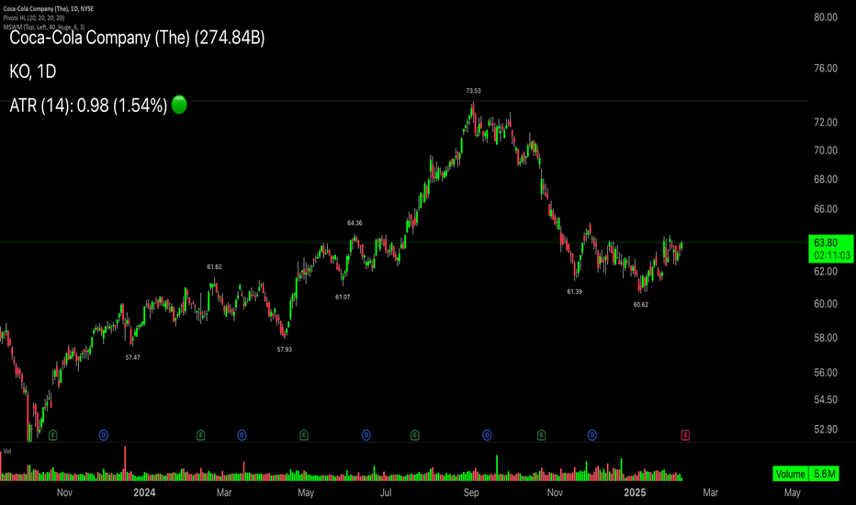Open the earnings E marker in February 2024
The image size is (856, 505).
pos(201,435)
